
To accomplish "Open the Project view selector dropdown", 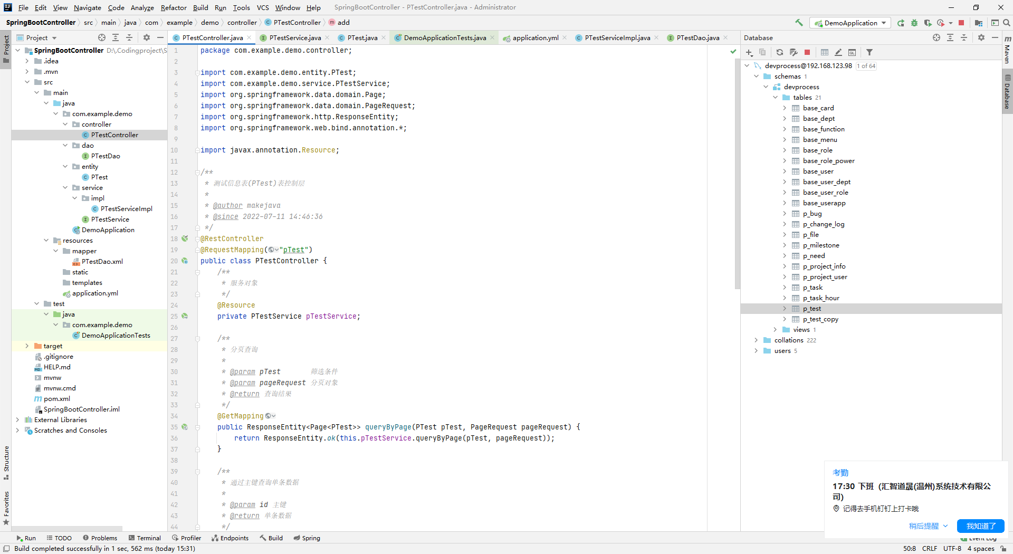I will [x=37, y=37].
